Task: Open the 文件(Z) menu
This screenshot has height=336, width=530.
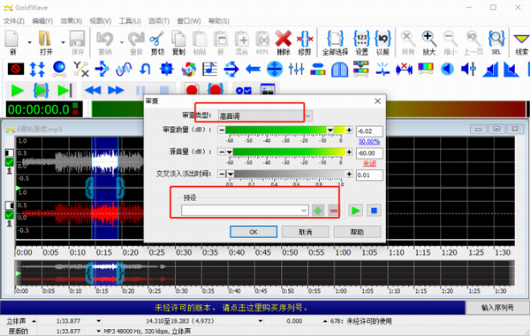Action: pos(14,21)
